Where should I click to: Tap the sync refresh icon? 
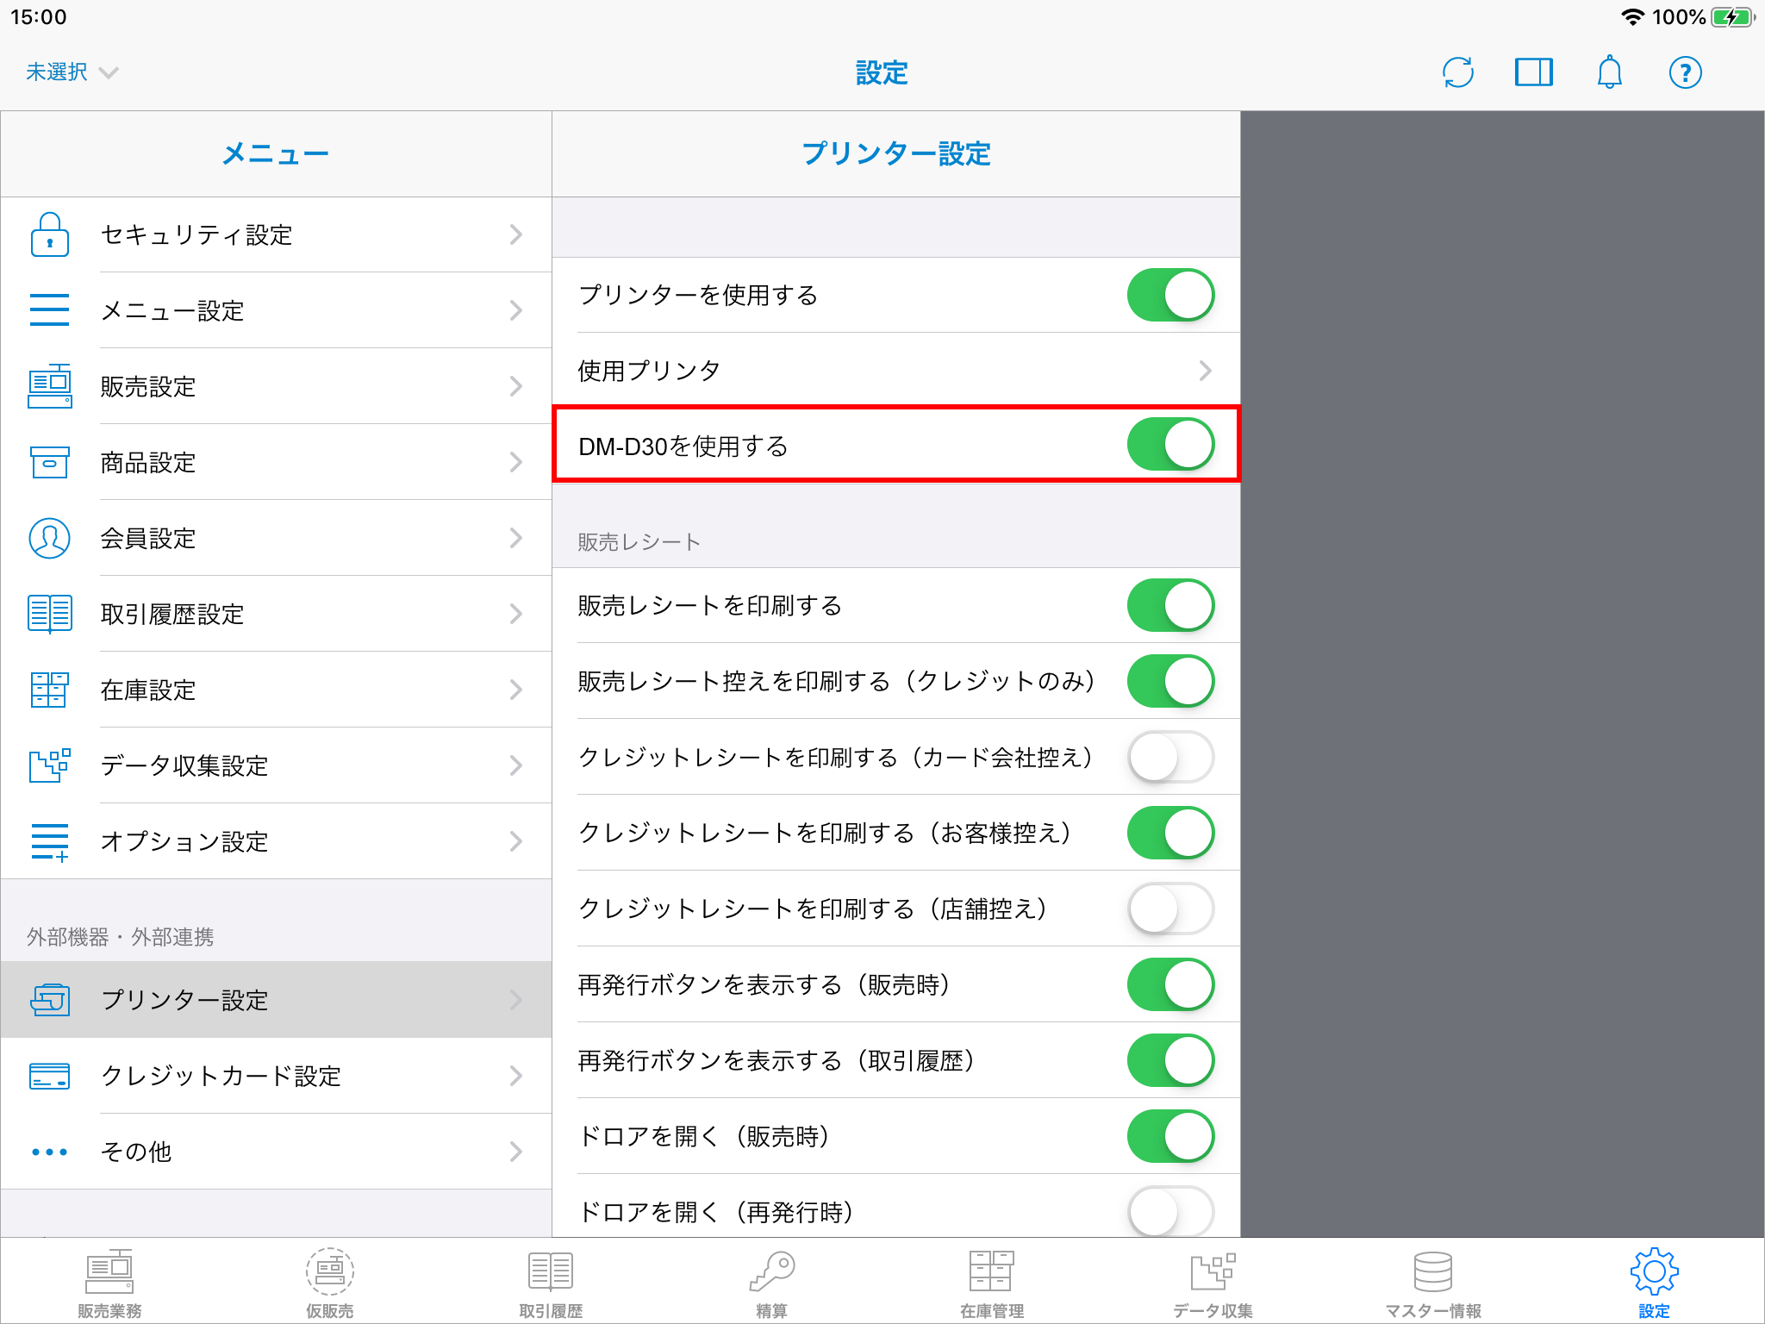click(1458, 72)
